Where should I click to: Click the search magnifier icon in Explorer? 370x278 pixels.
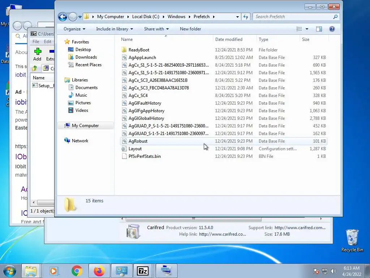pyautogui.click(x=335, y=17)
